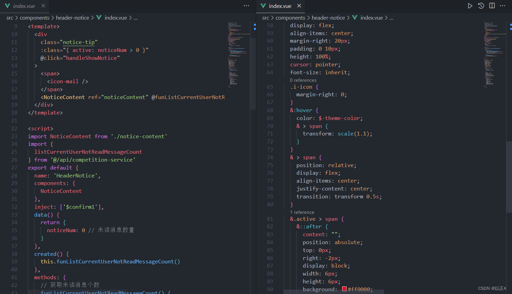The image size is (512, 294).
Task: Click the left editor minimap
Action: (x=239, y=55)
